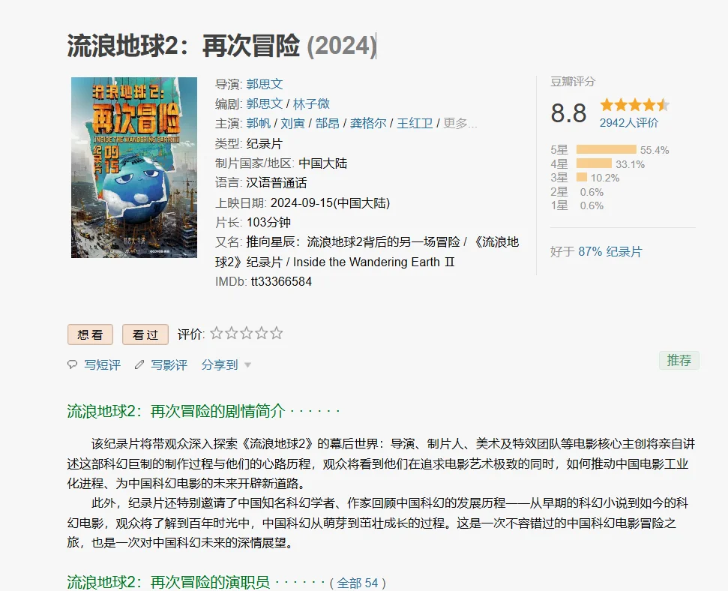This screenshot has width=728, height=591.
Task: Click the release date 2024-09-15(中国大陆)
Action: (x=330, y=203)
